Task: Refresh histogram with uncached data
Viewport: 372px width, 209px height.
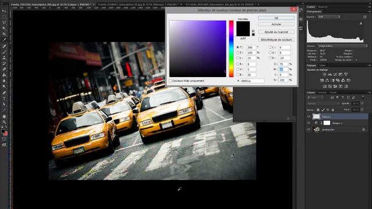Action: coord(365,17)
